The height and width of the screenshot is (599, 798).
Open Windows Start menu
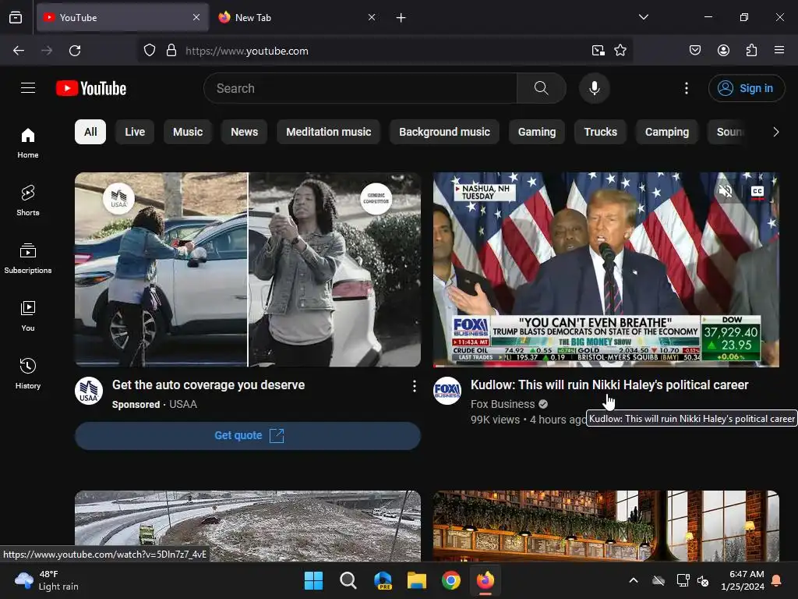(313, 580)
